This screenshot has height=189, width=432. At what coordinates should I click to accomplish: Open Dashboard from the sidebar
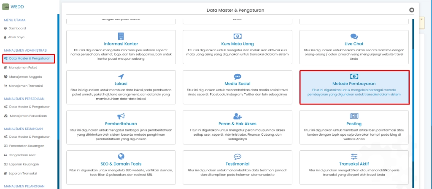(x=17, y=28)
